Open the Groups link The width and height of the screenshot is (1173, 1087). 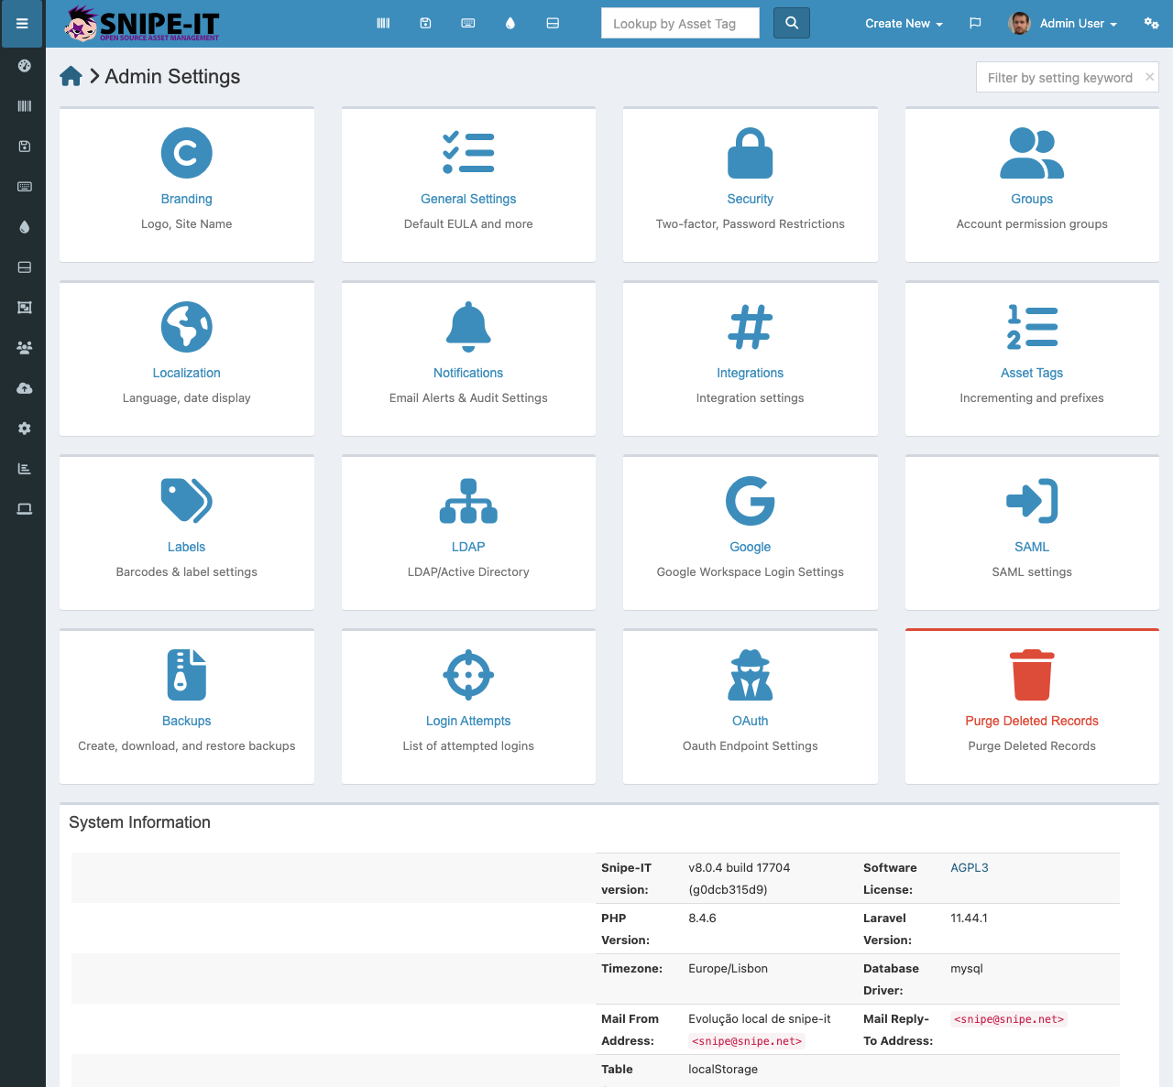[1032, 199]
